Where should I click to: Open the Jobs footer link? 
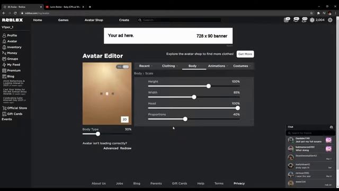tap(119, 183)
